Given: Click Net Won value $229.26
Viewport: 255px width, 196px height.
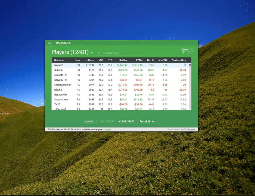Looking at the screenshot, I should pos(123,70).
